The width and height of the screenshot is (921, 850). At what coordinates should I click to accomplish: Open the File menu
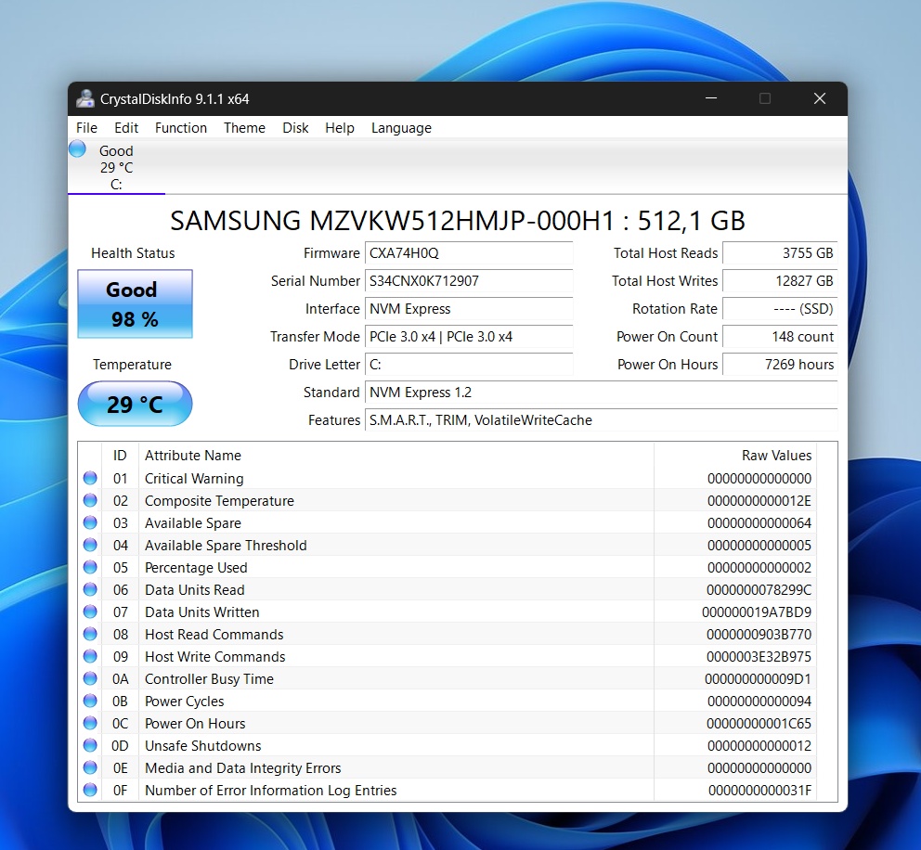tap(86, 128)
